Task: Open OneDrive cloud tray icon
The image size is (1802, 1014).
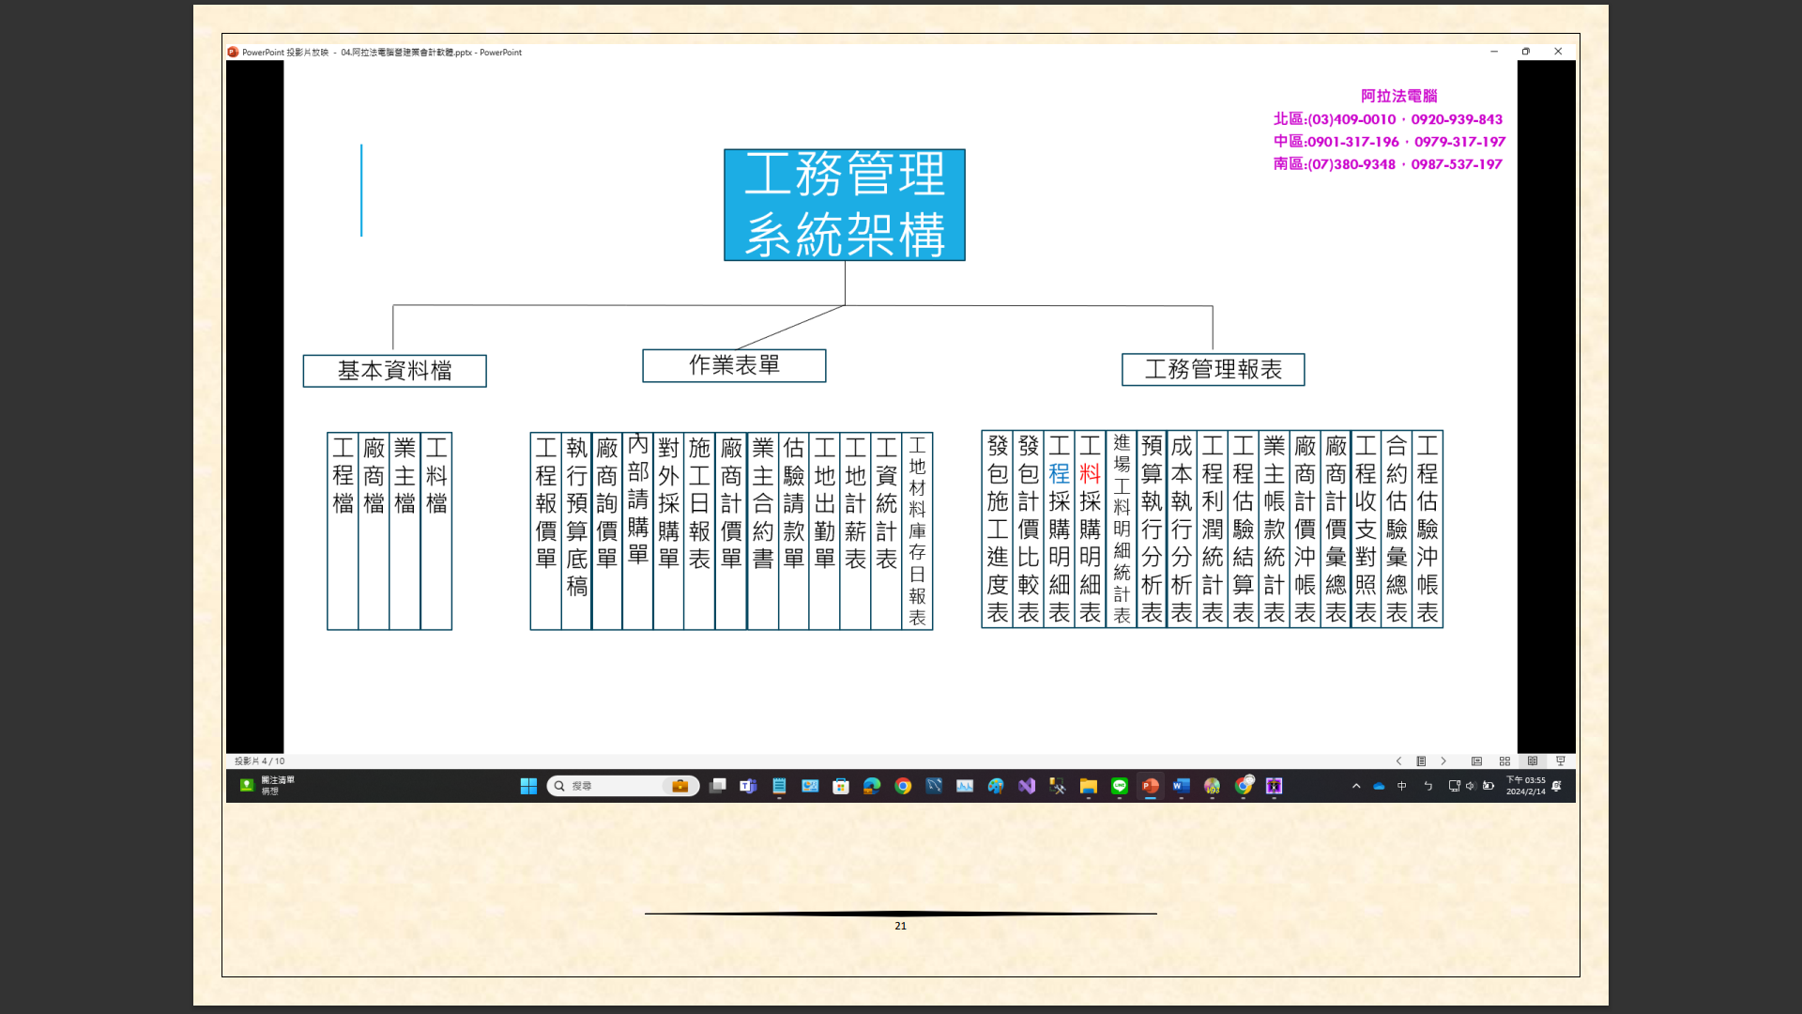Action: pyautogui.click(x=1379, y=786)
